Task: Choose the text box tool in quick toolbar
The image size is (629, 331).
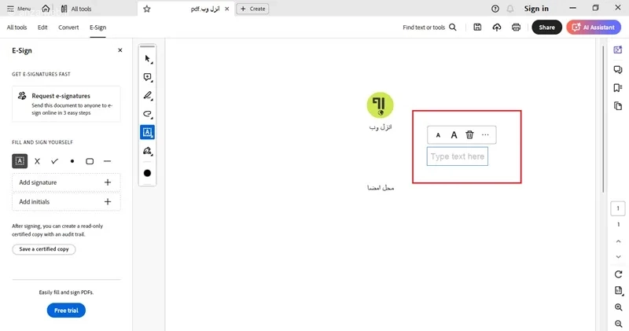Action: tap(148, 132)
